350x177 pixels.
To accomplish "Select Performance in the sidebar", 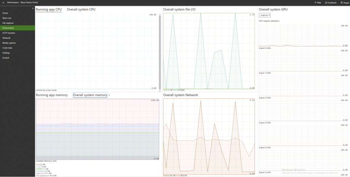I will [17, 28].
